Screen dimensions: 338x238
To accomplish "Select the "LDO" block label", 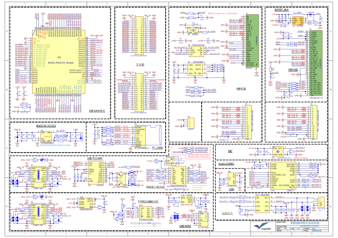I will tap(231, 189).
